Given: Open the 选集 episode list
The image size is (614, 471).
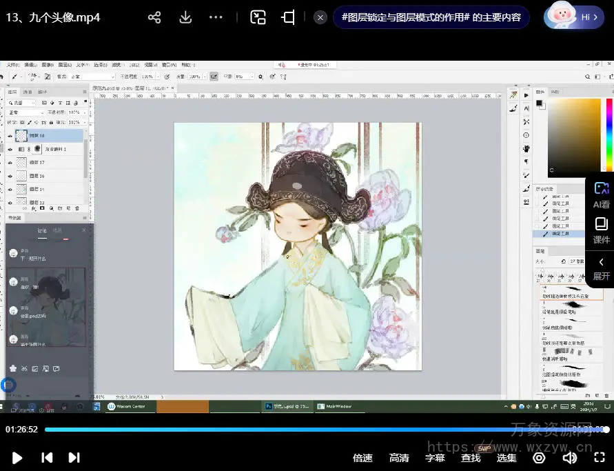Looking at the screenshot, I should pos(506,457).
